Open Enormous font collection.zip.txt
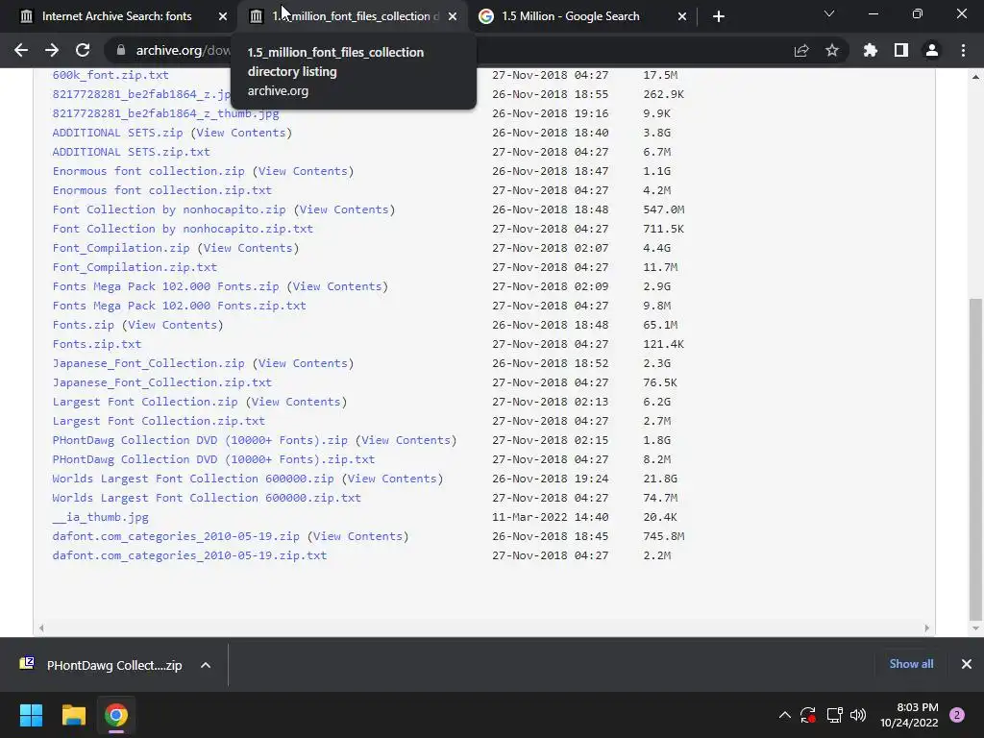The image size is (984, 738). pos(161,190)
